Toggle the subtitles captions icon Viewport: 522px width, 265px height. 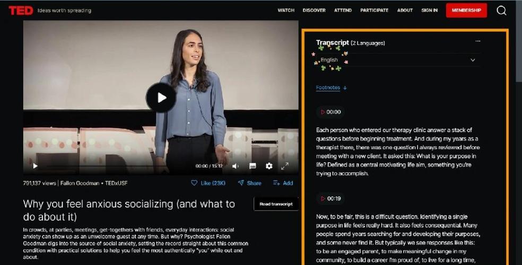coord(253,166)
